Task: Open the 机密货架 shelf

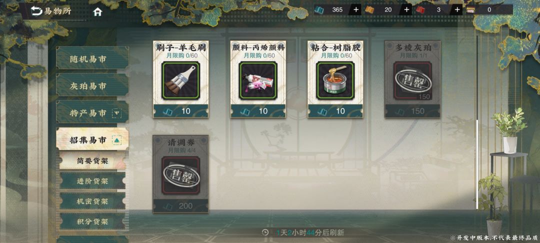Action: 92,201
